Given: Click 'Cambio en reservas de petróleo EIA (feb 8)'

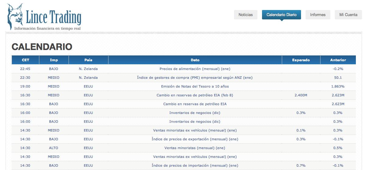Looking at the screenshot, I should [195, 95].
